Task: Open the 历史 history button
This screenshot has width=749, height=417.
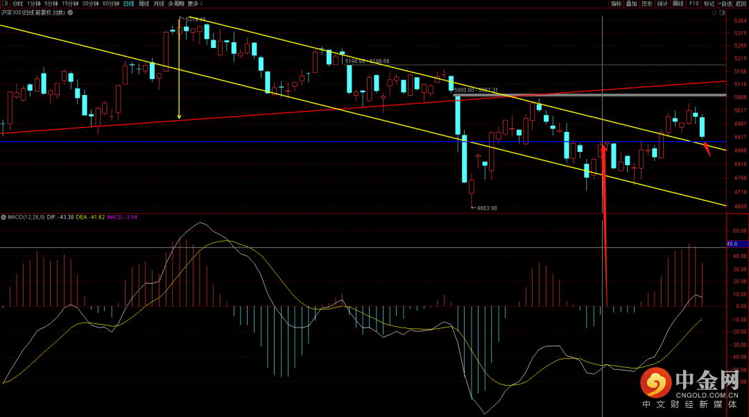Action: pyautogui.click(x=647, y=3)
